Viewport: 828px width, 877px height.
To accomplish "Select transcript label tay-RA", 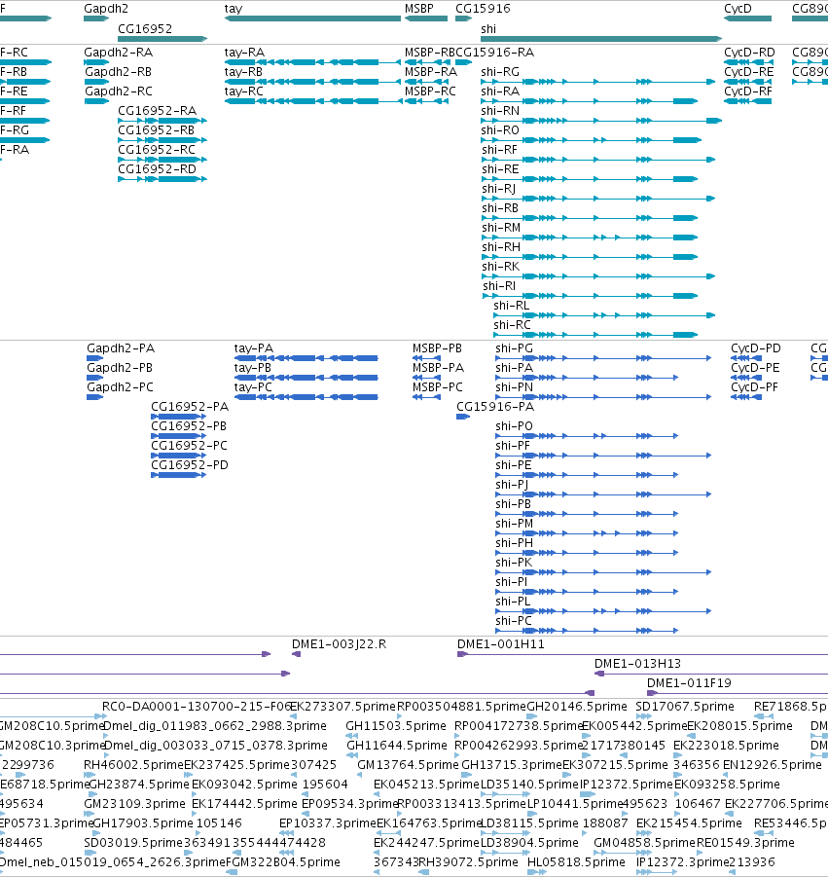I will pyautogui.click(x=244, y=53).
